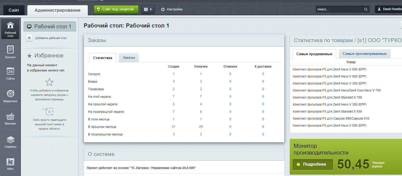Click product Zenit Standart X 700

(327, 97)
